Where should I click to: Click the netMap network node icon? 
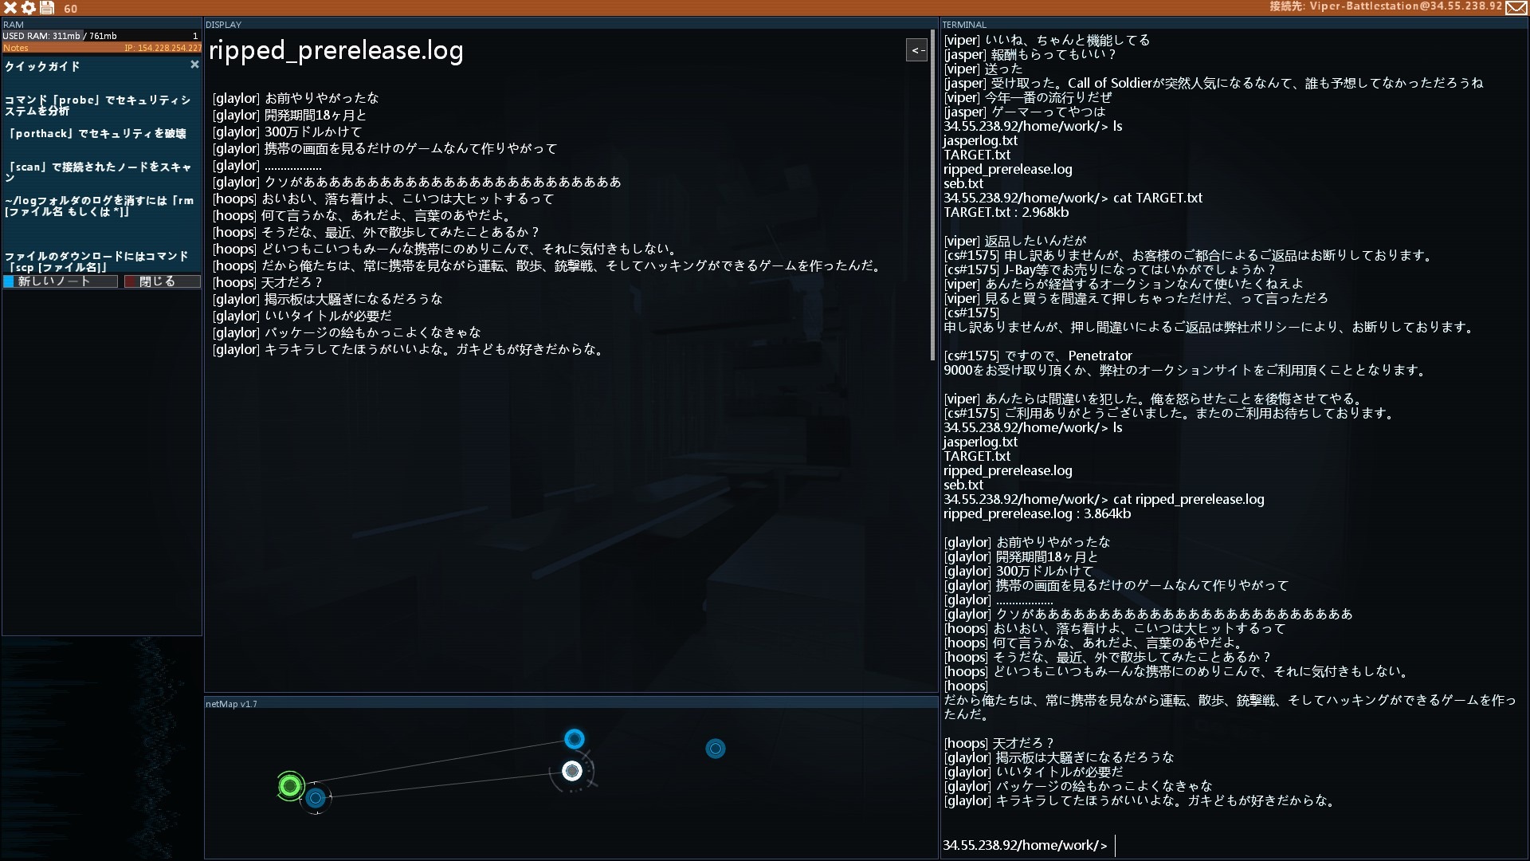pyautogui.click(x=571, y=771)
